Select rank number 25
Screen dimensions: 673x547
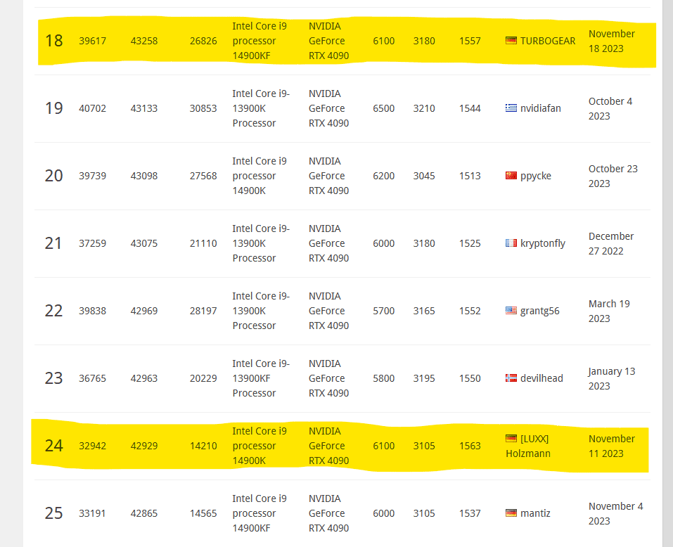(x=53, y=513)
